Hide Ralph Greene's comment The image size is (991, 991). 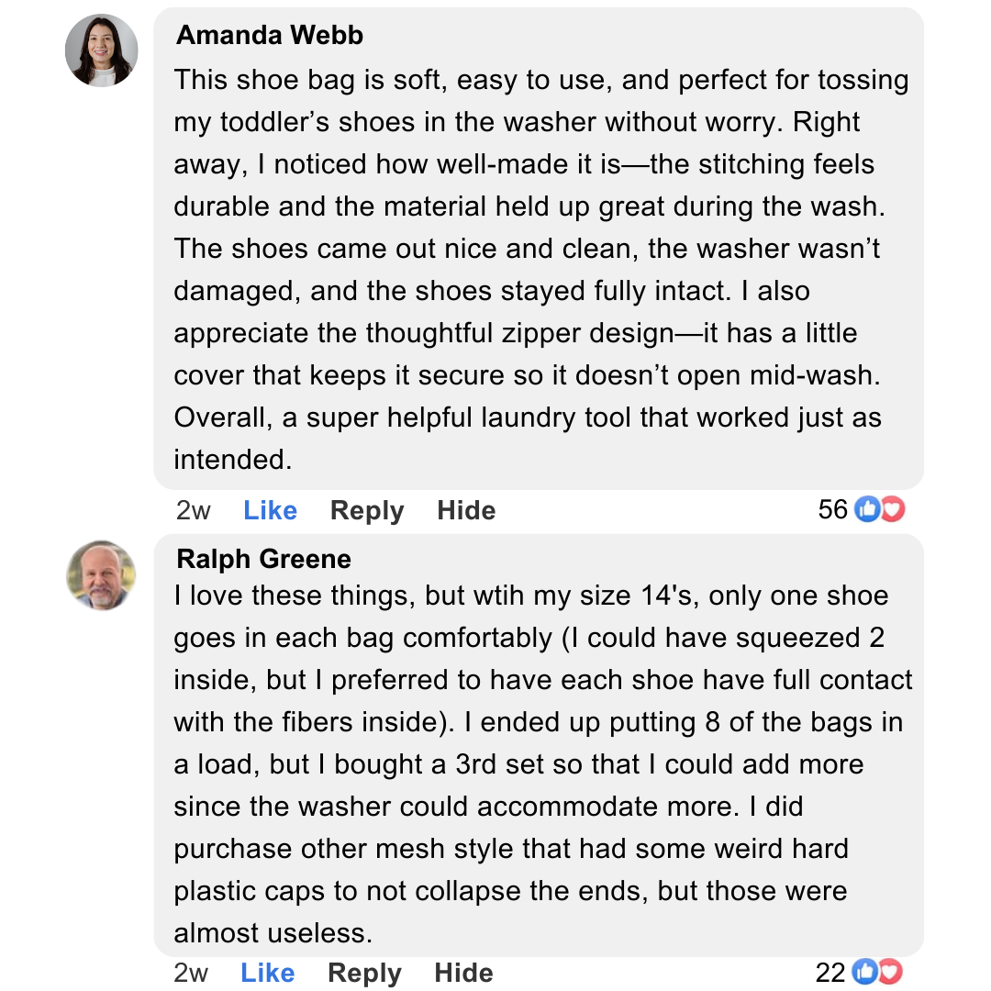click(x=463, y=973)
